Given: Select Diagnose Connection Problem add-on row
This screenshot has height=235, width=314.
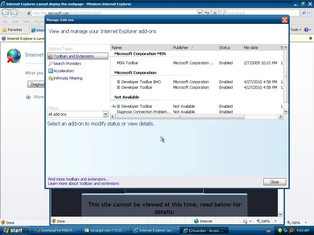Looking at the screenshot, I should coord(197,112).
